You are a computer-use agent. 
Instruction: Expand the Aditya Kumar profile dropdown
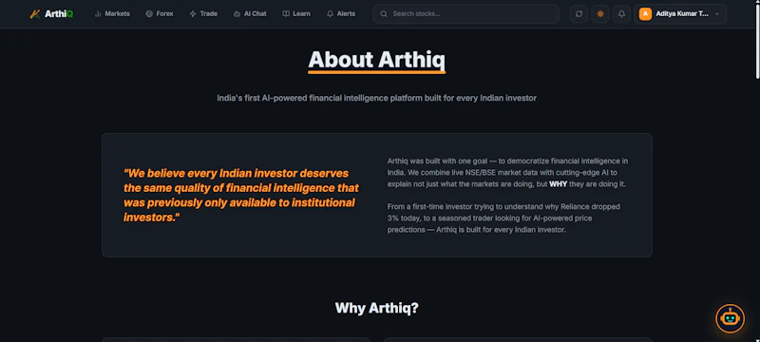(x=680, y=14)
